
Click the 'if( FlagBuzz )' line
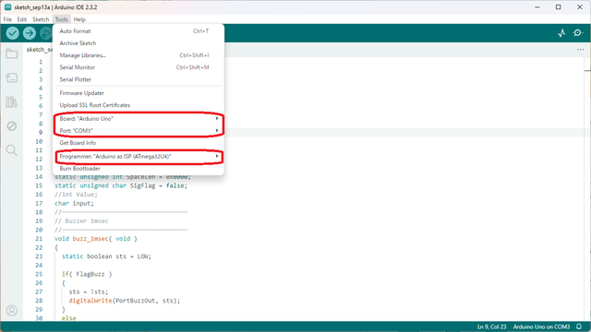pos(87,274)
